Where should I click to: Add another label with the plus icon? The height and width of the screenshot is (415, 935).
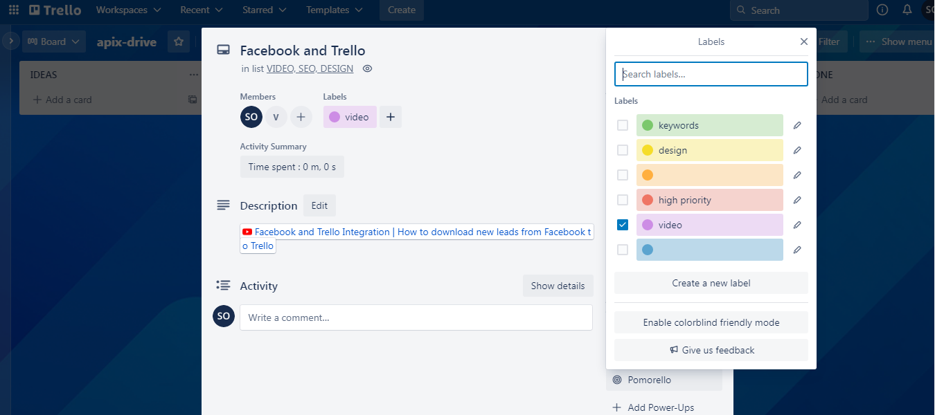390,117
